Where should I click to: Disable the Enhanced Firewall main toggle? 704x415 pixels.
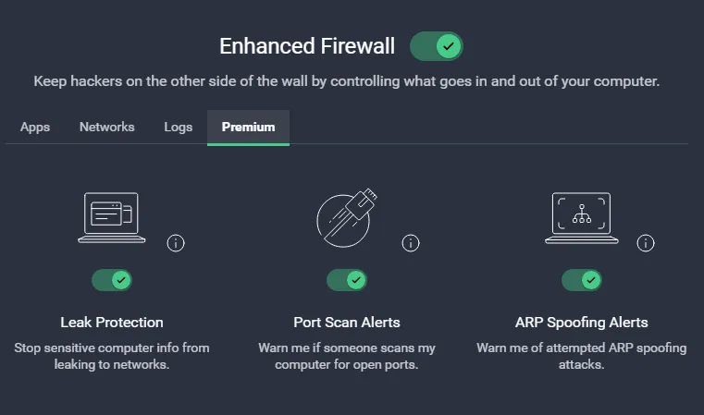(437, 46)
